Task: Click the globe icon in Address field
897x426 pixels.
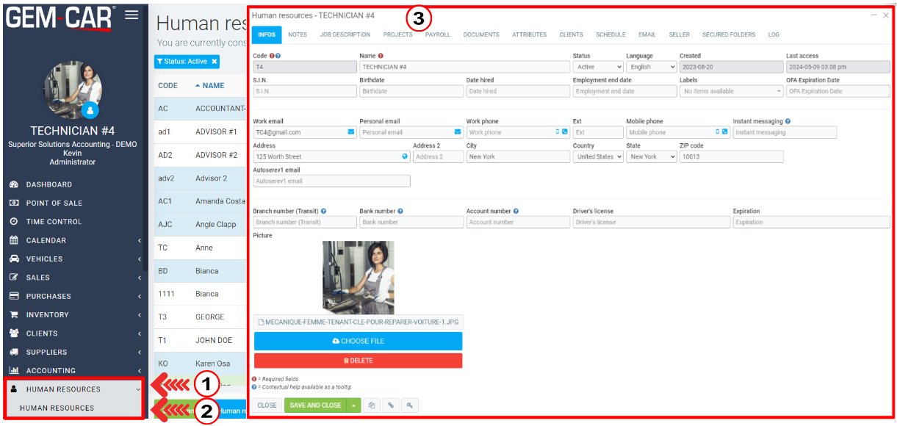Action: (x=404, y=156)
